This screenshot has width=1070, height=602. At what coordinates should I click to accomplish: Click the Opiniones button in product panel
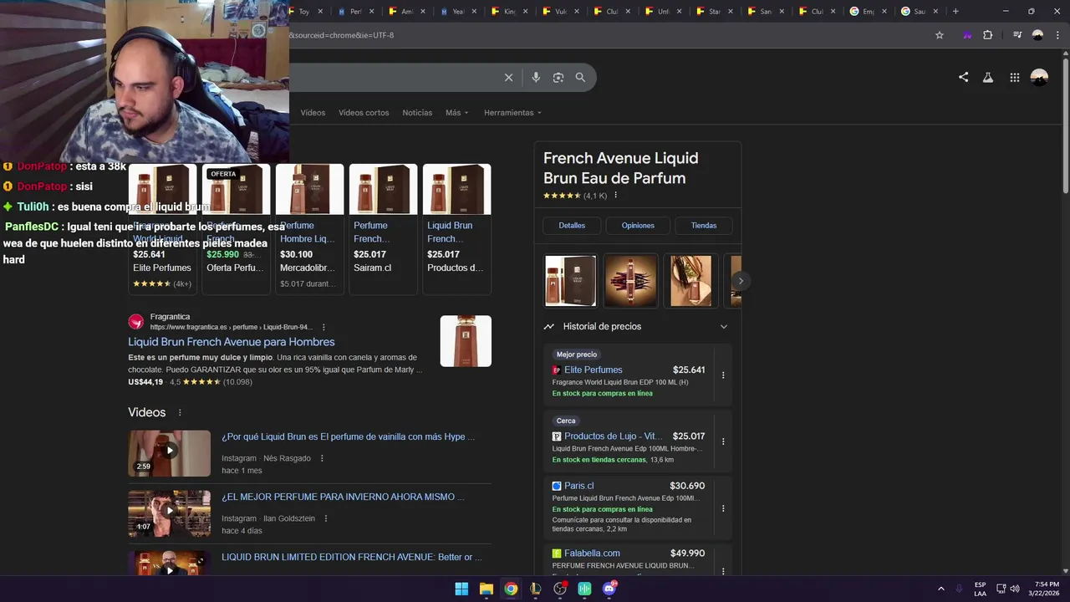pos(638,225)
